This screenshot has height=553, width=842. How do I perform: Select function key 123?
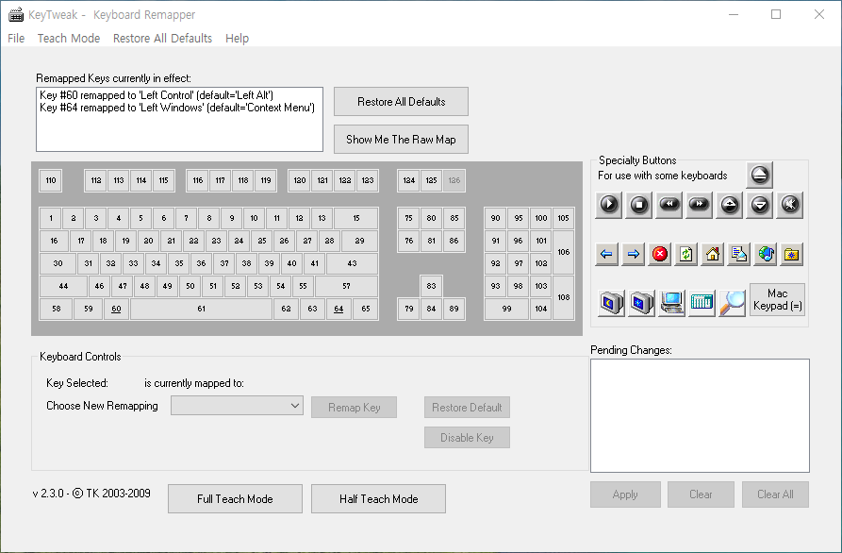(368, 180)
